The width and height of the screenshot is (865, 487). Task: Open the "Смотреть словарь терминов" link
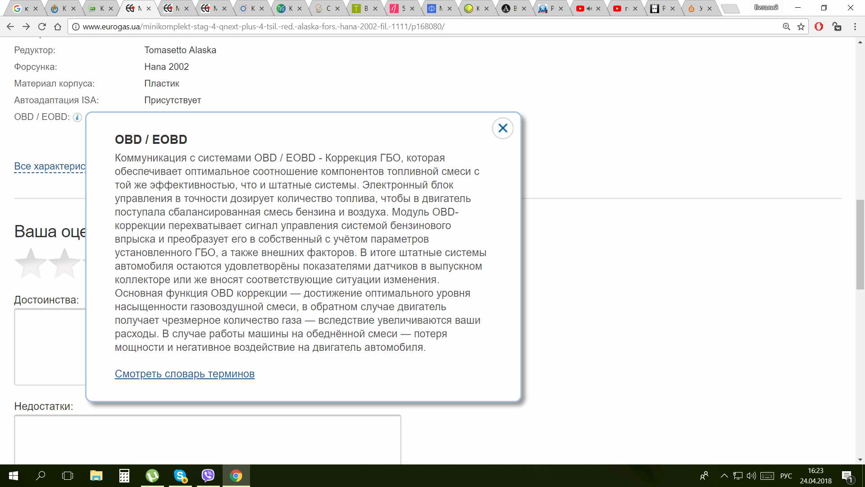click(184, 374)
